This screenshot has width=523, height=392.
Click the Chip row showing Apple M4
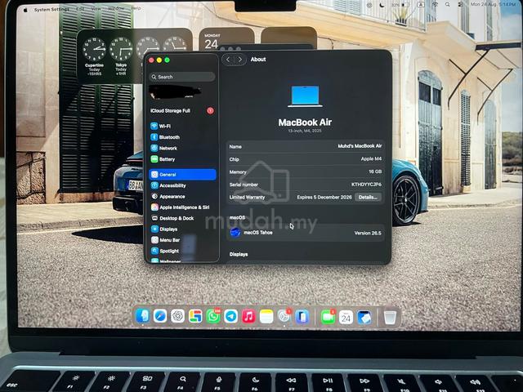pos(305,159)
